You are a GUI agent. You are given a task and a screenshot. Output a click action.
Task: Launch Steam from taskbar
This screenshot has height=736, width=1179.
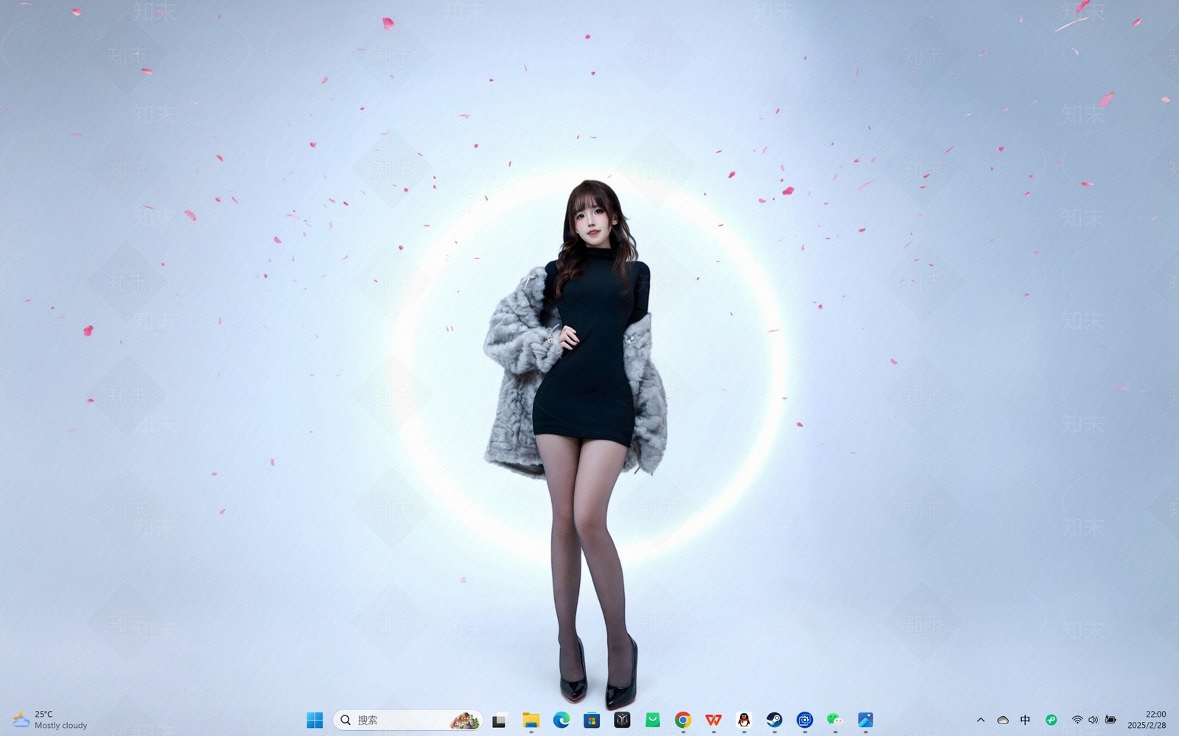(774, 720)
